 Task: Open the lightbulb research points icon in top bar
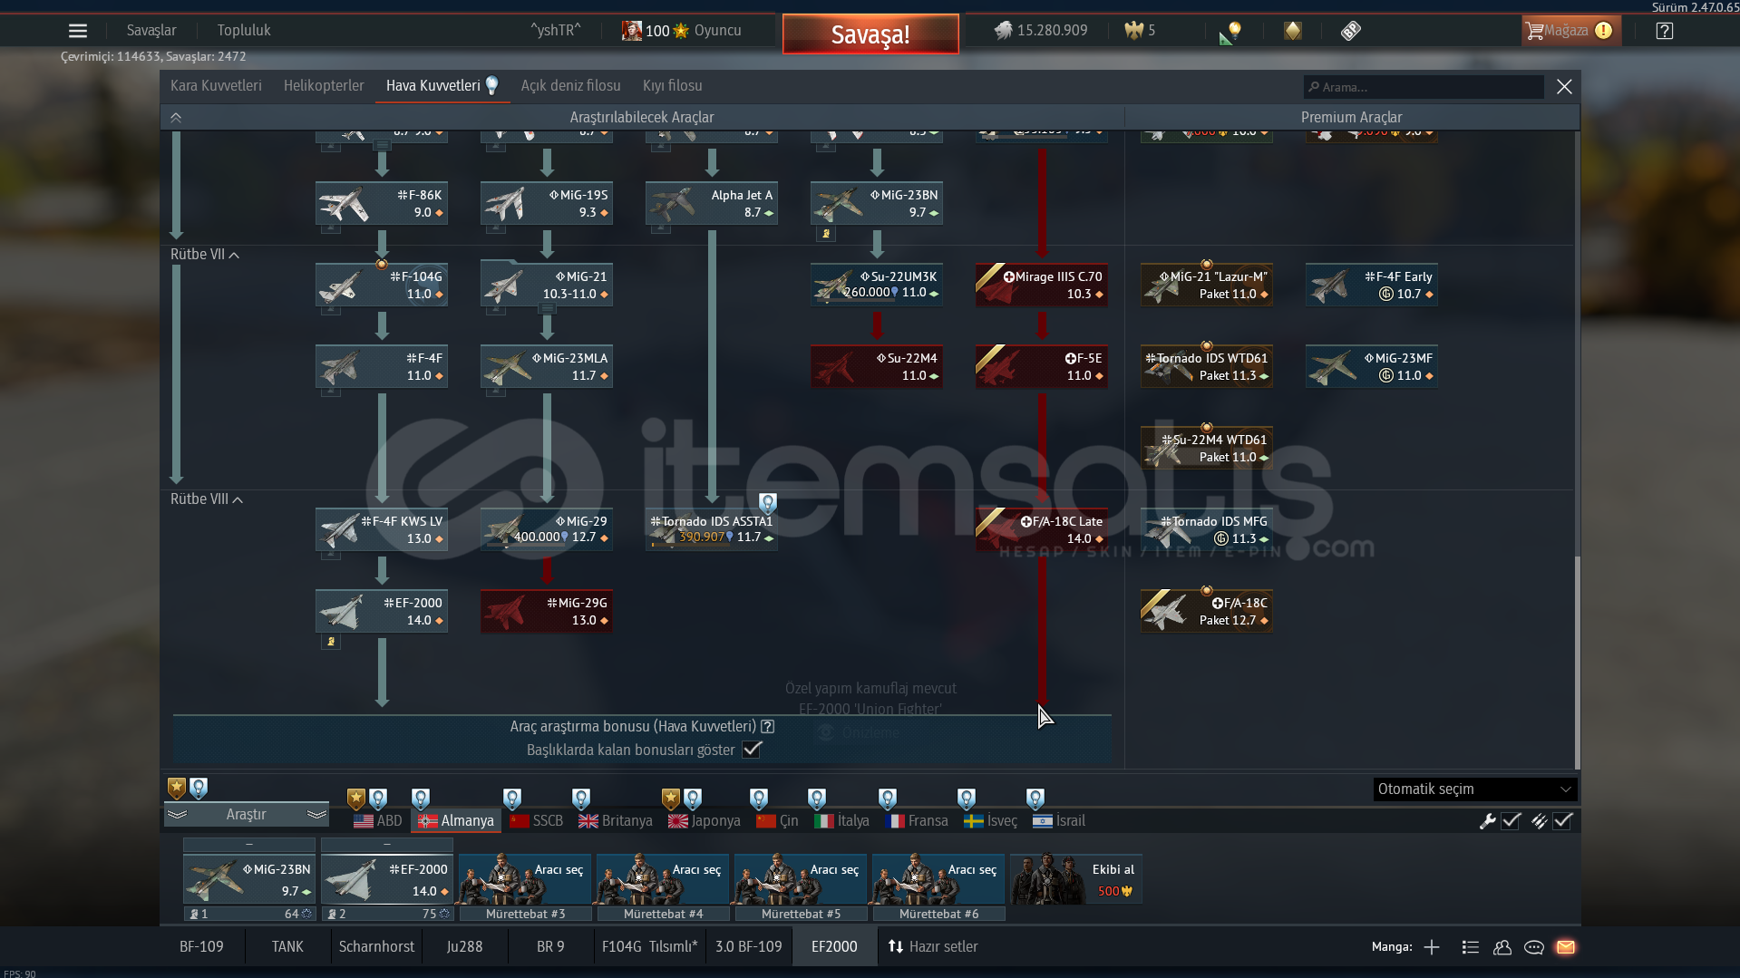1230,32
